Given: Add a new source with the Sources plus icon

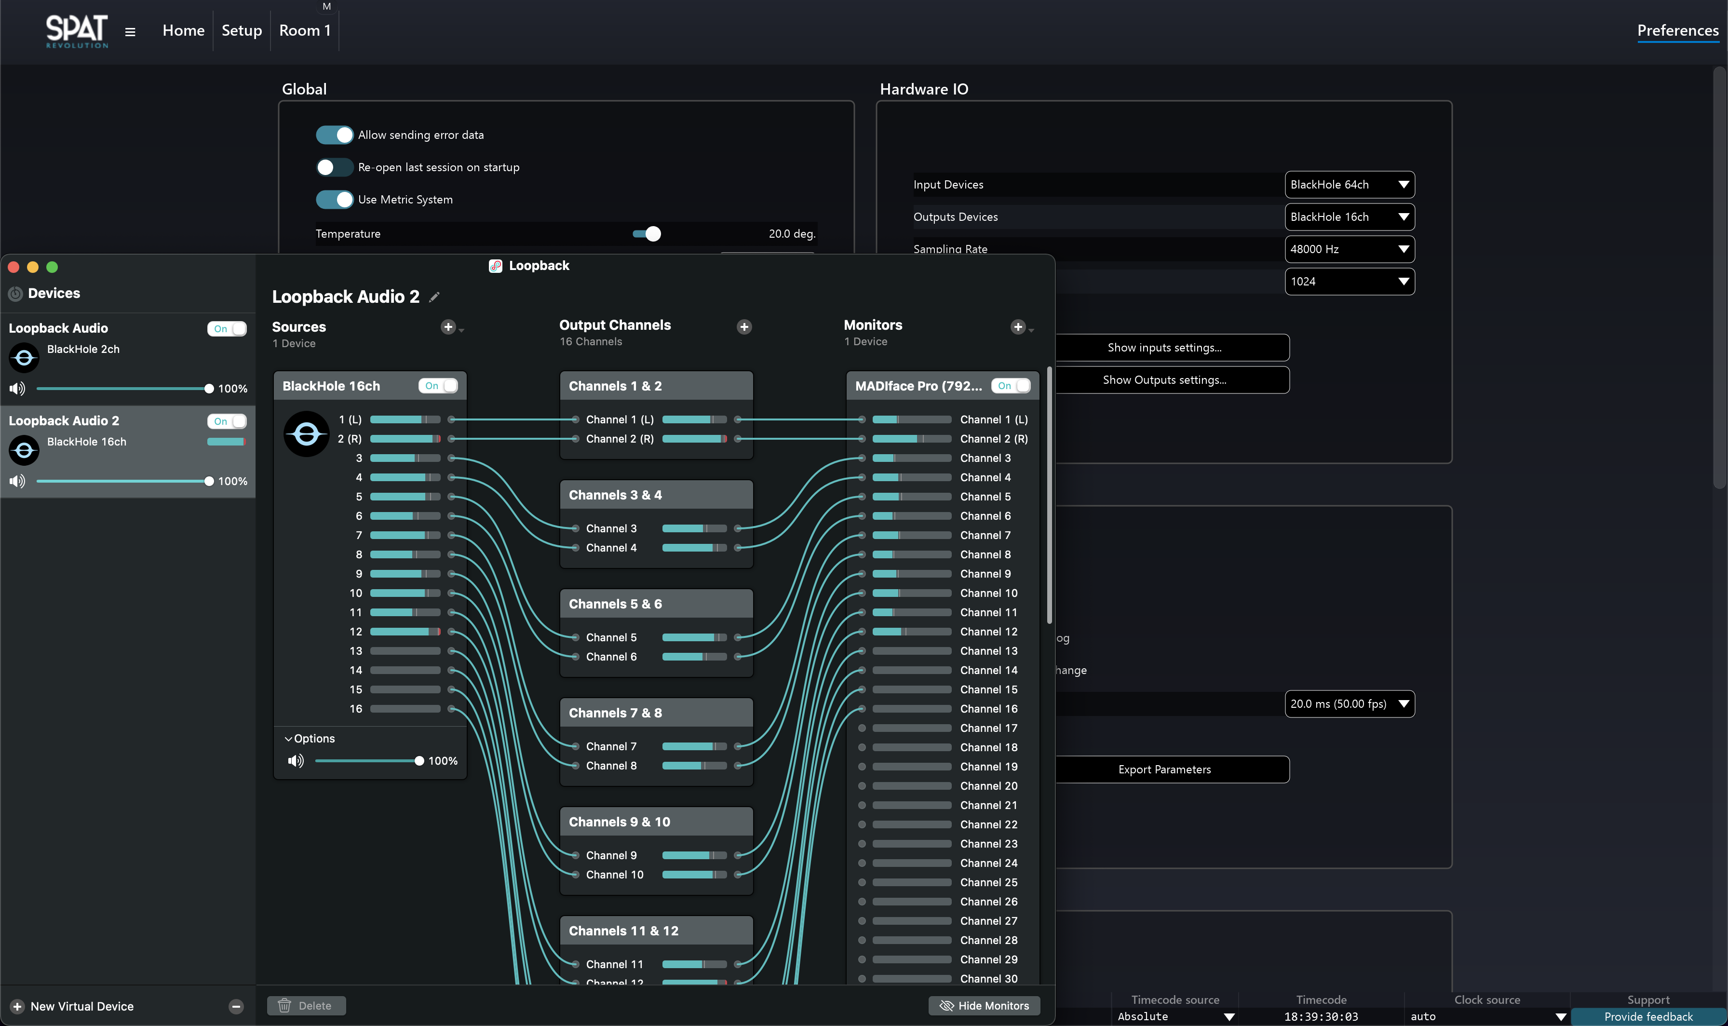Looking at the screenshot, I should click(448, 327).
